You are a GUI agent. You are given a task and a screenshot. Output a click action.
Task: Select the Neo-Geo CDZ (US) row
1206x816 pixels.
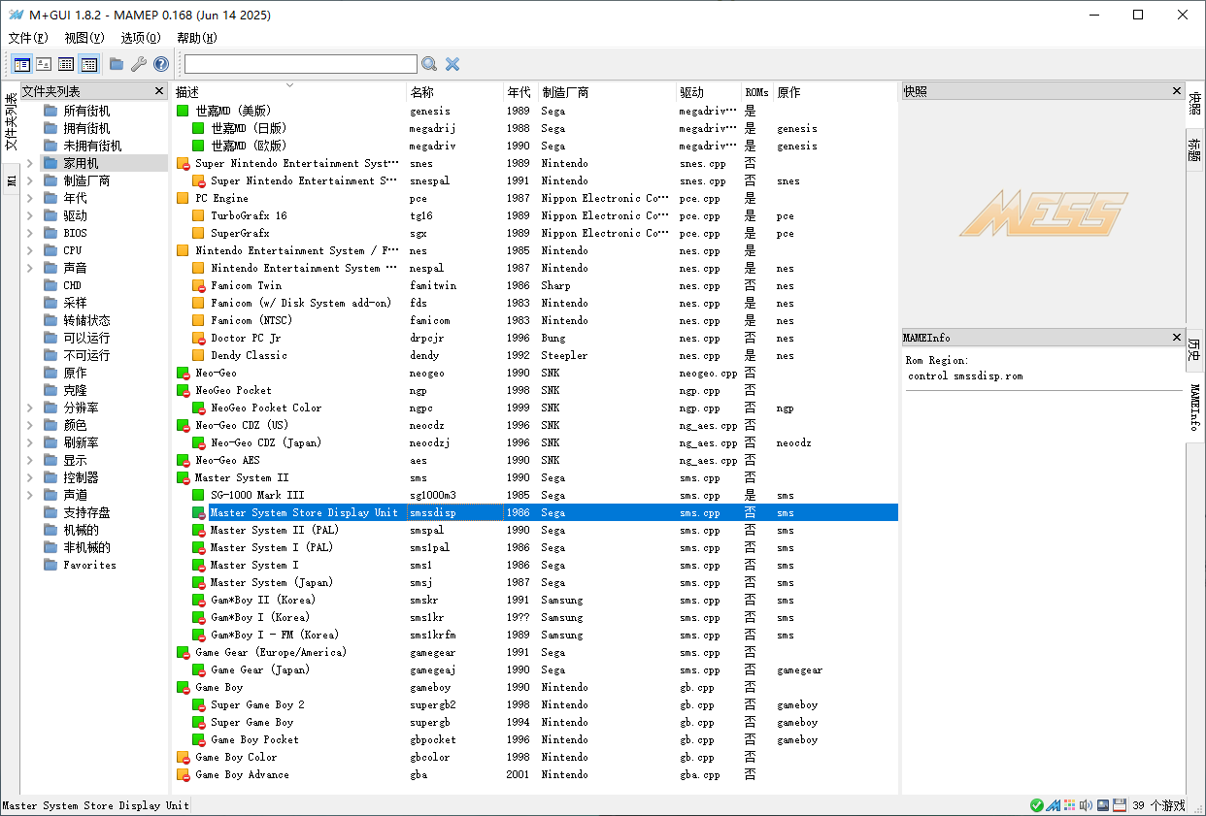(x=536, y=425)
